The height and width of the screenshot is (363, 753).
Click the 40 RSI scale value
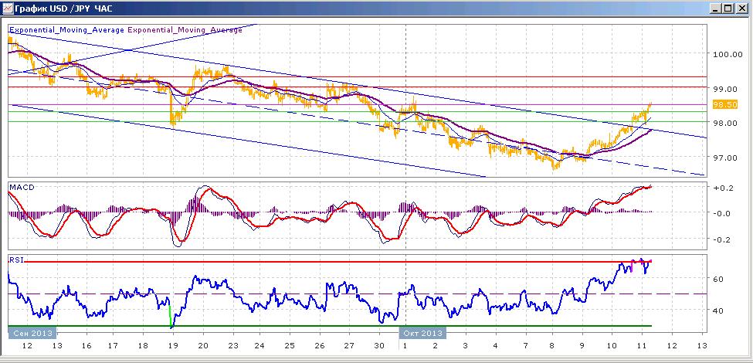tap(718, 310)
